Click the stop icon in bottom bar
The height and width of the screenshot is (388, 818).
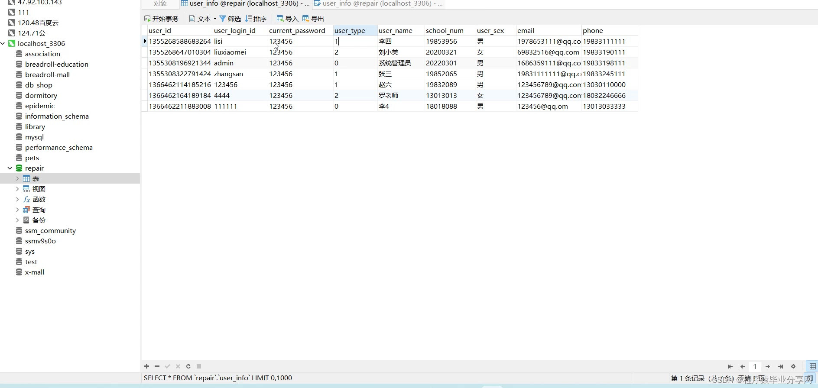pos(199,366)
